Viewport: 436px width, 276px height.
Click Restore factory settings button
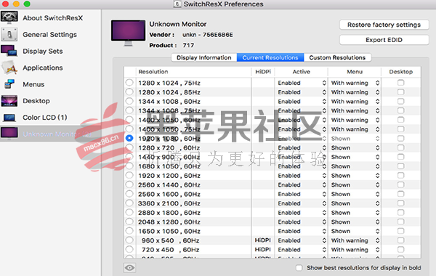coord(384,25)
